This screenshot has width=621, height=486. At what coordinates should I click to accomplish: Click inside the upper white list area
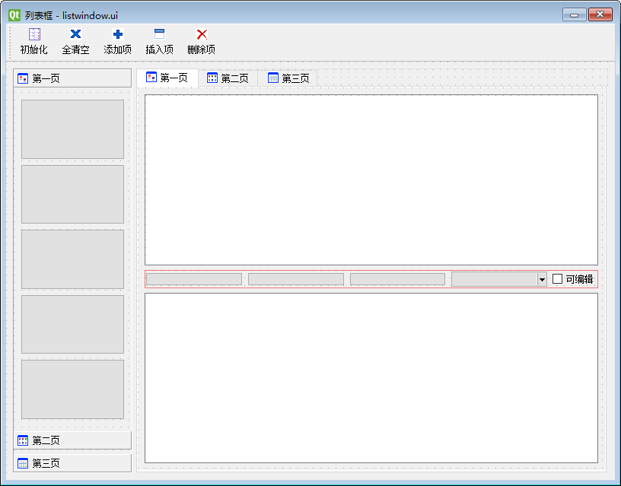(x=371, y=179)
